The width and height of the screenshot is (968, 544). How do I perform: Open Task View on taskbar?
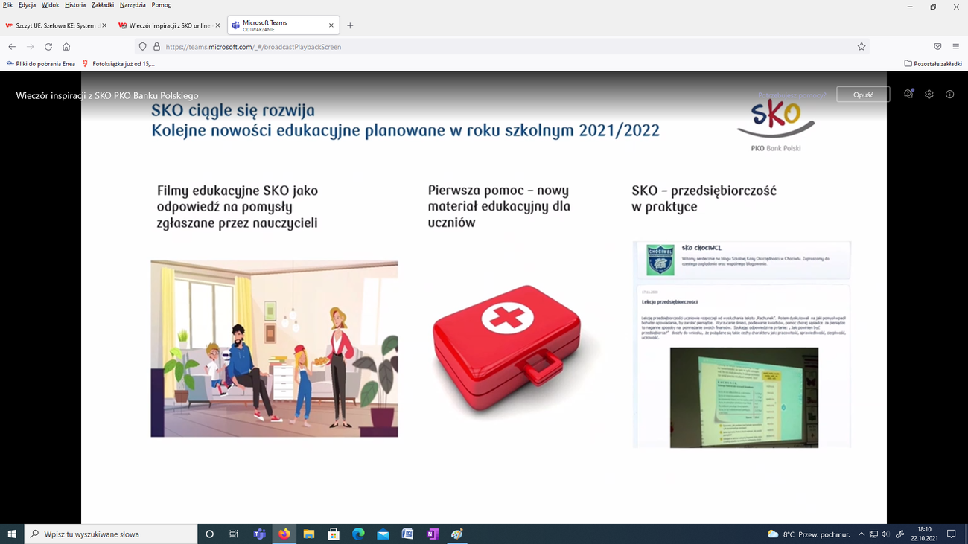click(234, 534)
